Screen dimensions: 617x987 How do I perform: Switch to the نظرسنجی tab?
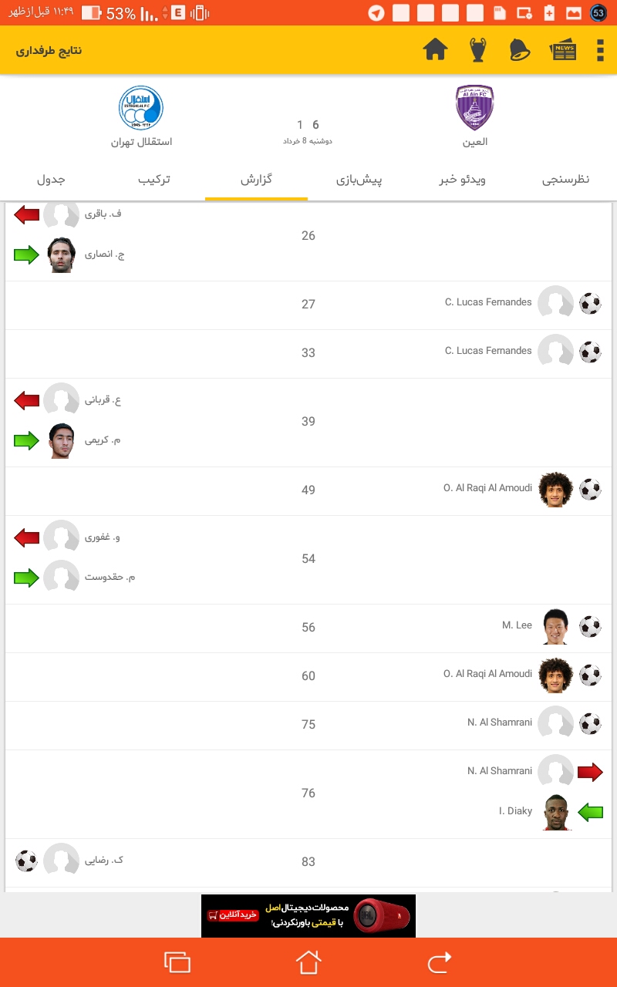[x=565, y=180]
